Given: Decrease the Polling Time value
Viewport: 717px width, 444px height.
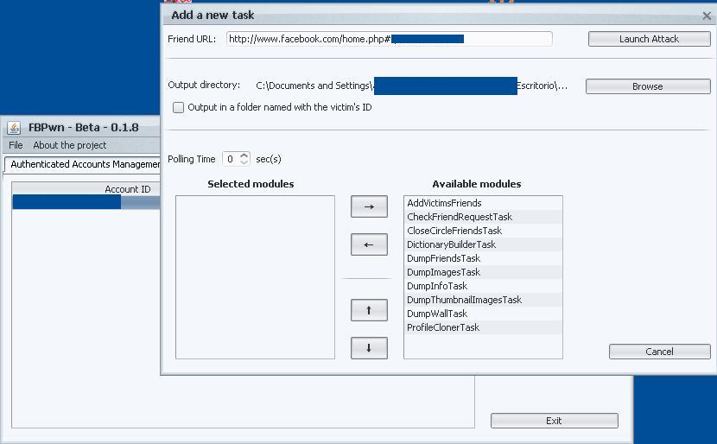Looking at the screenshot, I should click(244, 162).
